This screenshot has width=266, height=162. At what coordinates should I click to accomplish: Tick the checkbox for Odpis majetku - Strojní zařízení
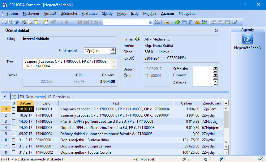14,146
